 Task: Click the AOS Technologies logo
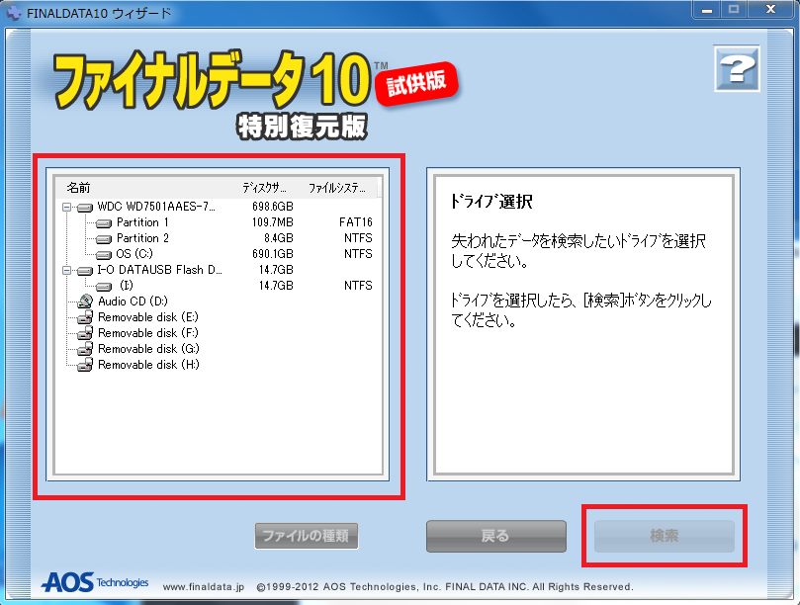pyautogui.click(x=95, y=582)
